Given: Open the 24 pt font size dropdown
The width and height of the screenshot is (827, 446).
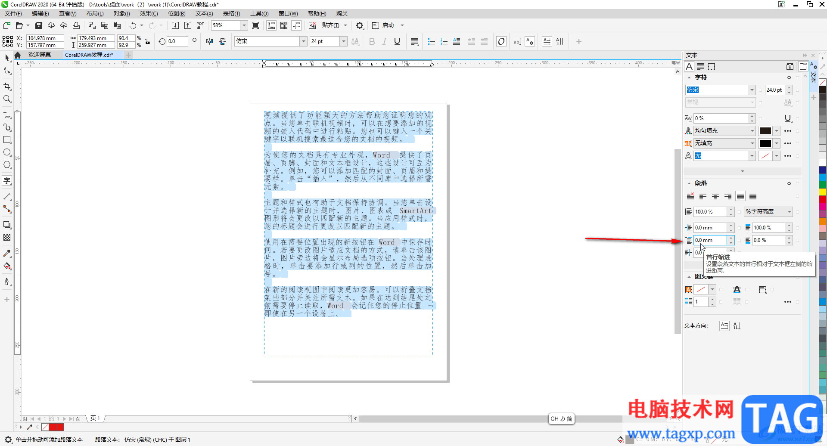Looking at the screenshot, I should pyautogui.click(x=343, y=41).
